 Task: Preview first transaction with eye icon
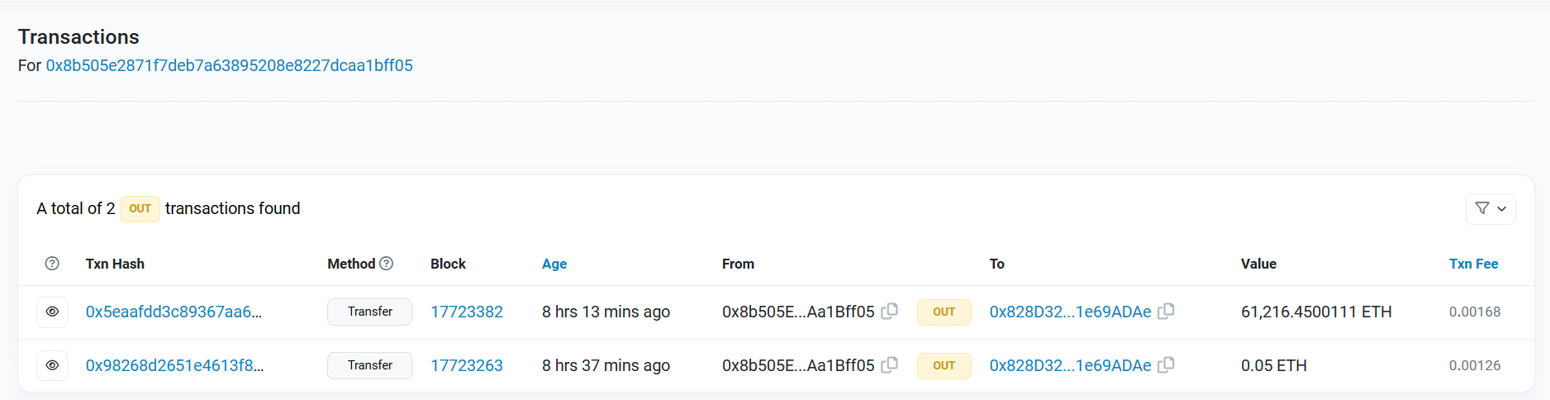tap(52, 312)
